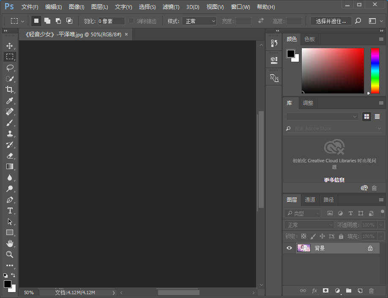Choose Intersect with selection mode
The image size is (388, 298).
coord(69,21)
